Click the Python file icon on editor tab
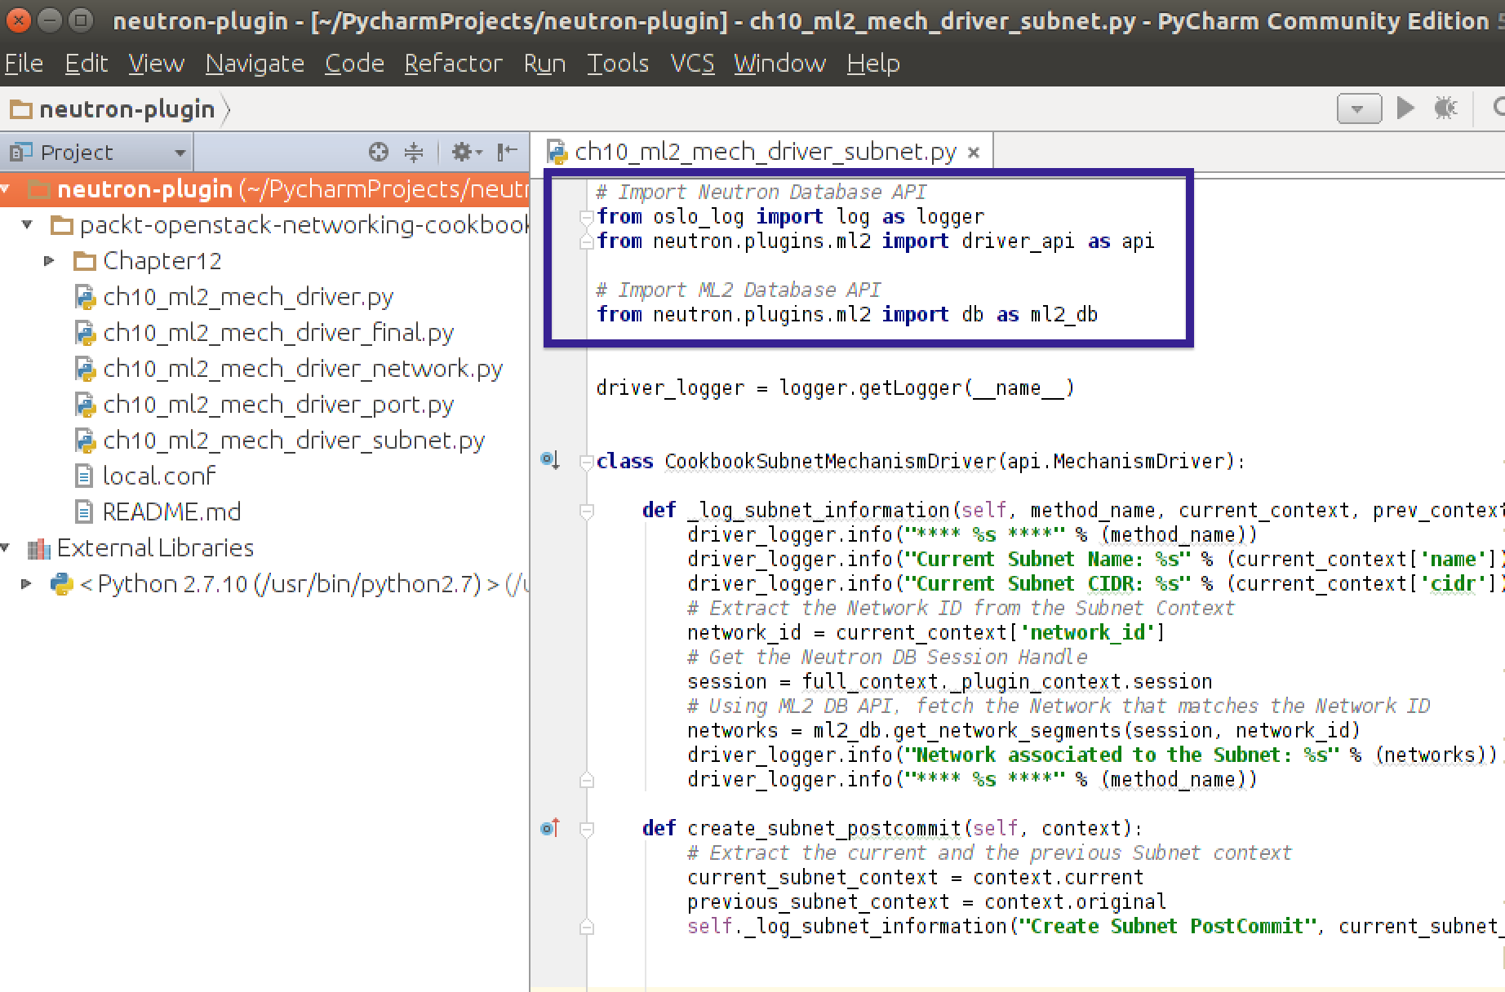 (557, 152)
